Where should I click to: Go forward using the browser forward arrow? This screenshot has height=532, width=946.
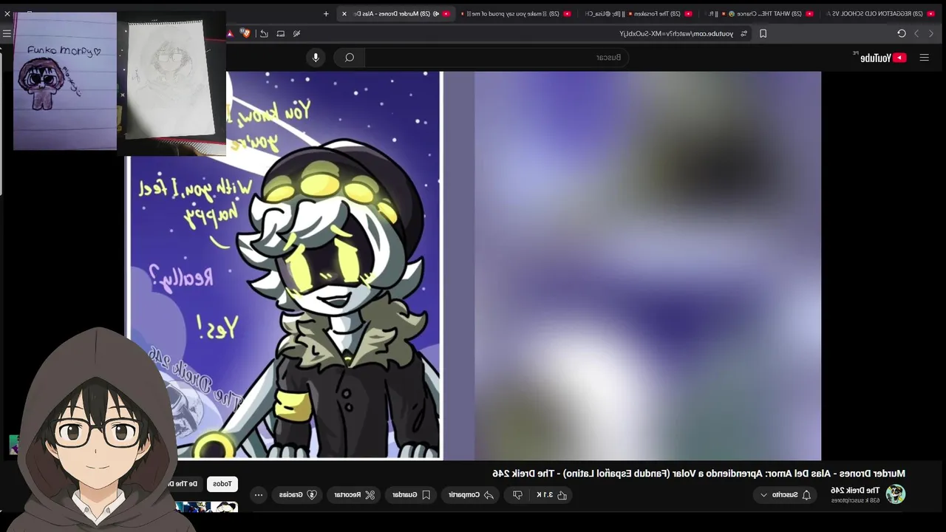(916, 33)
